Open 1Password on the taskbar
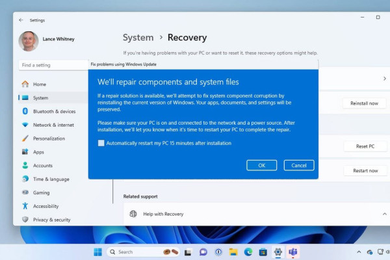Screen dimensions: 390x260 (218, 252)
